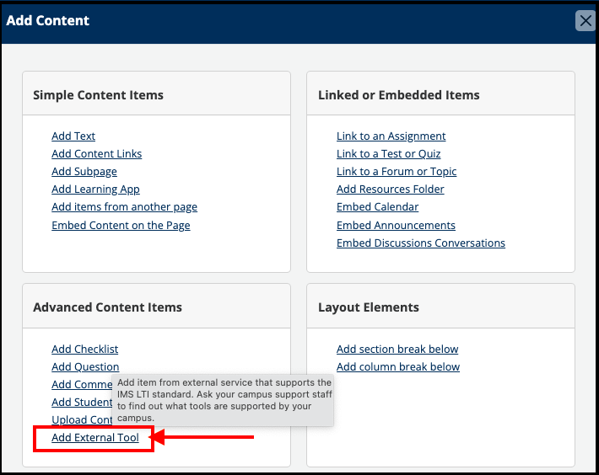Click the Add Comme… link

(x=82, y=384)
